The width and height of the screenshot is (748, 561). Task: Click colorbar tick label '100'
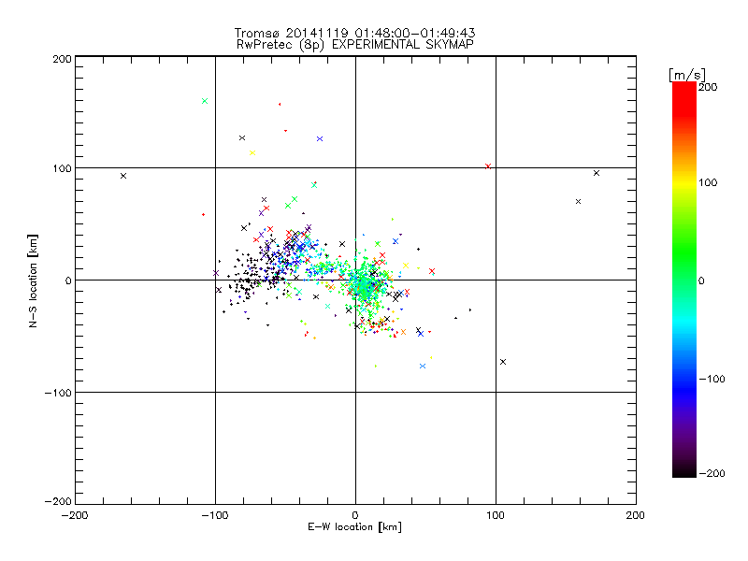[708, 182]
